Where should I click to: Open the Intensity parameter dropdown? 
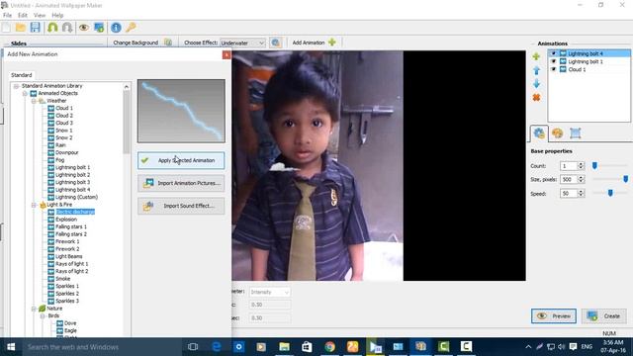269,292
